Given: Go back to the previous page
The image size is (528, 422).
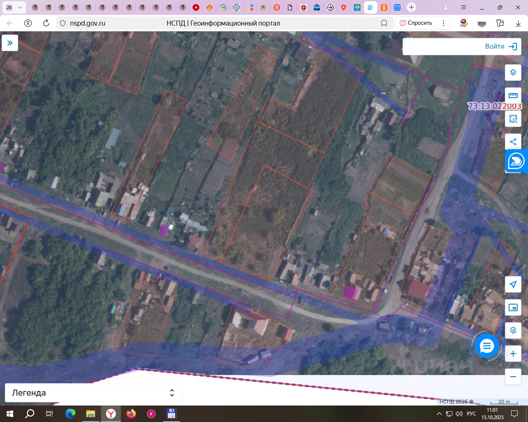Looking at the screenshot, I should pos(10,23).
